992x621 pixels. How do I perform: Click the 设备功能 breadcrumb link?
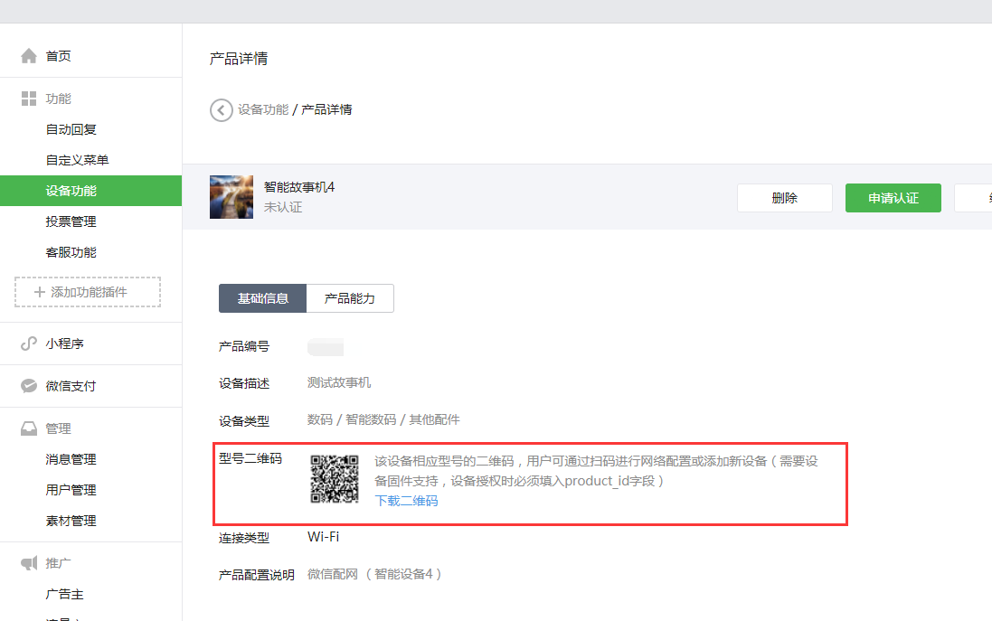pos(263,109)
